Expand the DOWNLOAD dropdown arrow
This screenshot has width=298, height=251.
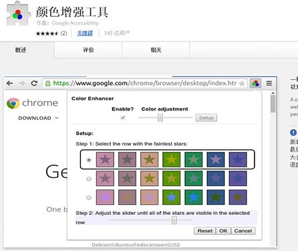click(57, 118)
